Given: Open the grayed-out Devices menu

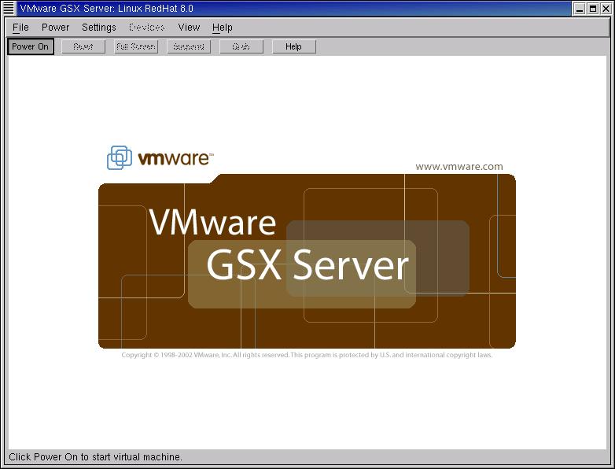Looking at the screenshot, I should click(147, 28).
